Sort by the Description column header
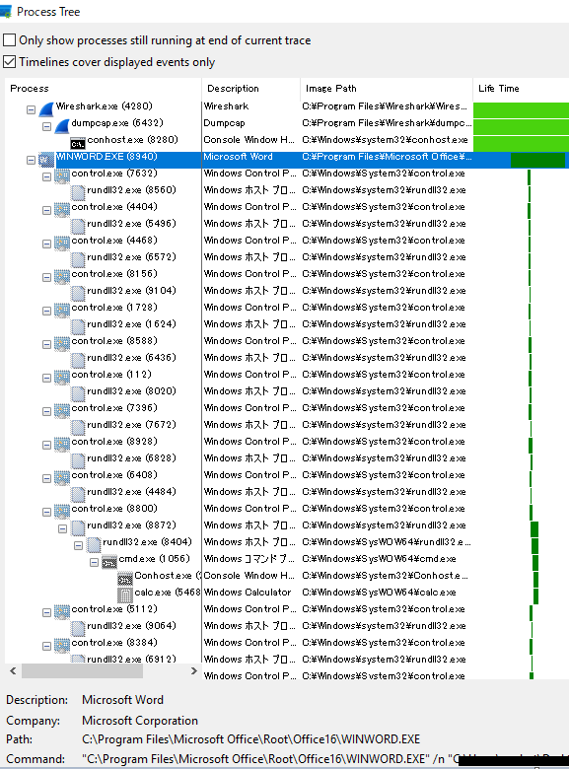The width and height of the screenshot is (569, 769). 250,89
